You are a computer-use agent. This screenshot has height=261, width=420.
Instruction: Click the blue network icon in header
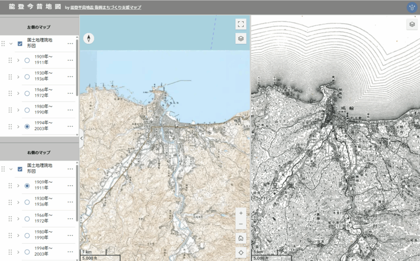(412, 7)
